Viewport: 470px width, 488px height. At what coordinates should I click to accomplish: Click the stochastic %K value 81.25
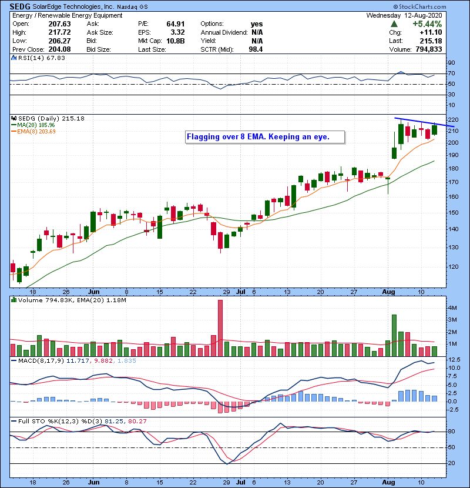pyautogui.click(x=114, y=421)
